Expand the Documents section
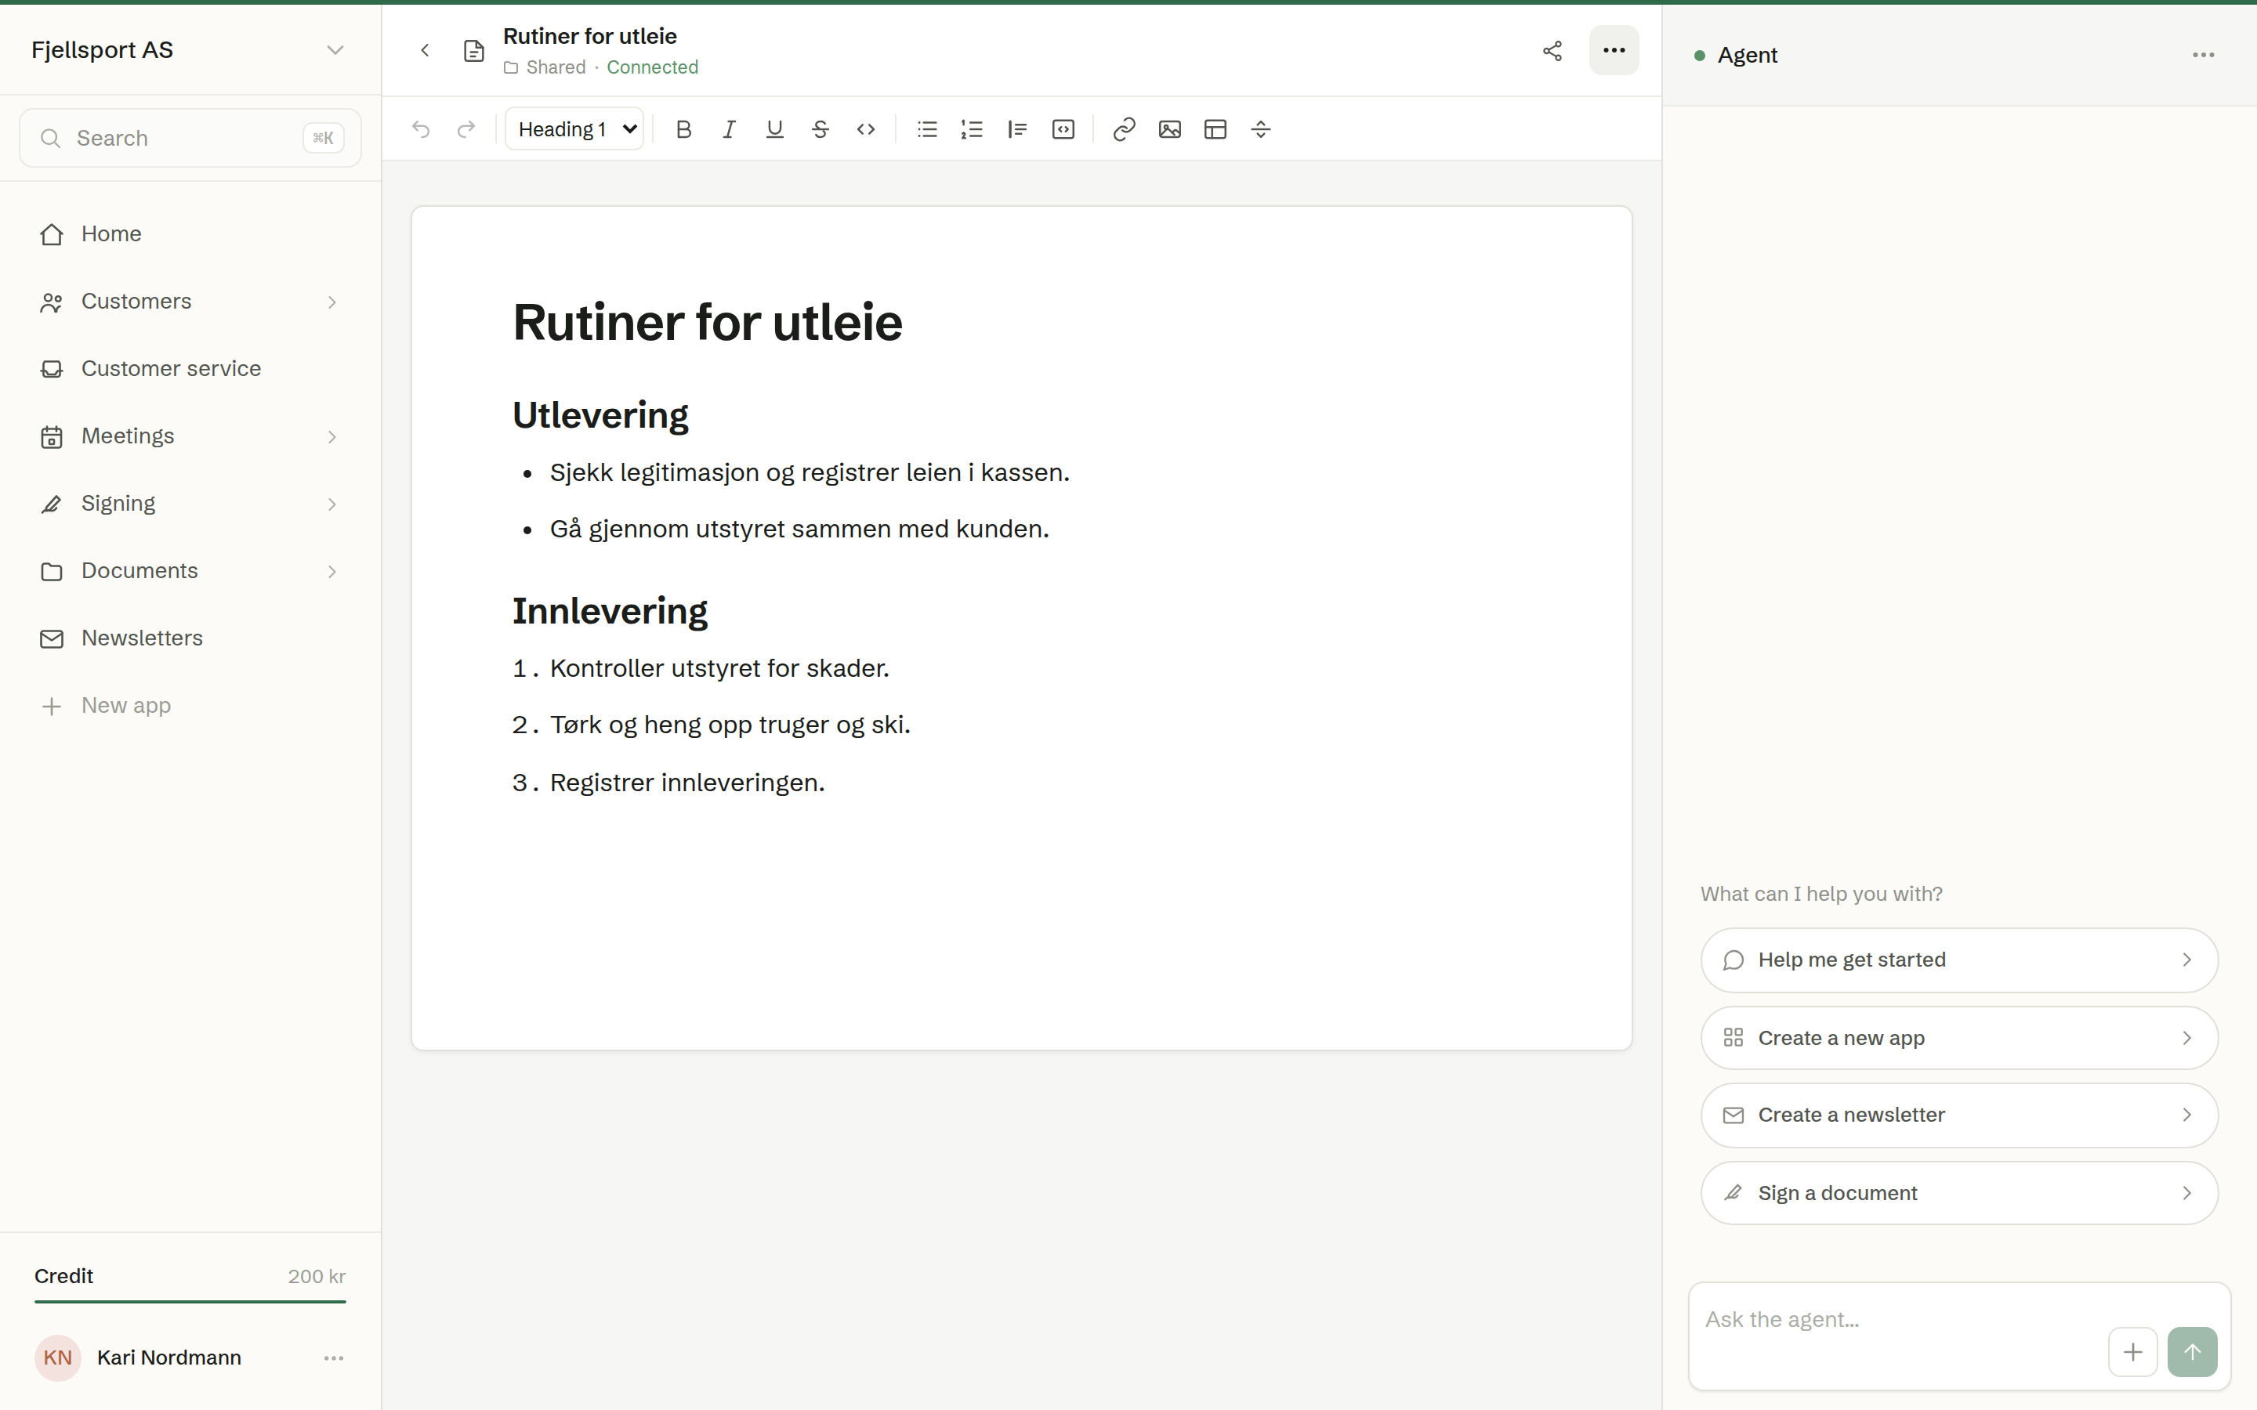The width and height of the screenshot is (2257, 1410). click(x=332, y=571)
